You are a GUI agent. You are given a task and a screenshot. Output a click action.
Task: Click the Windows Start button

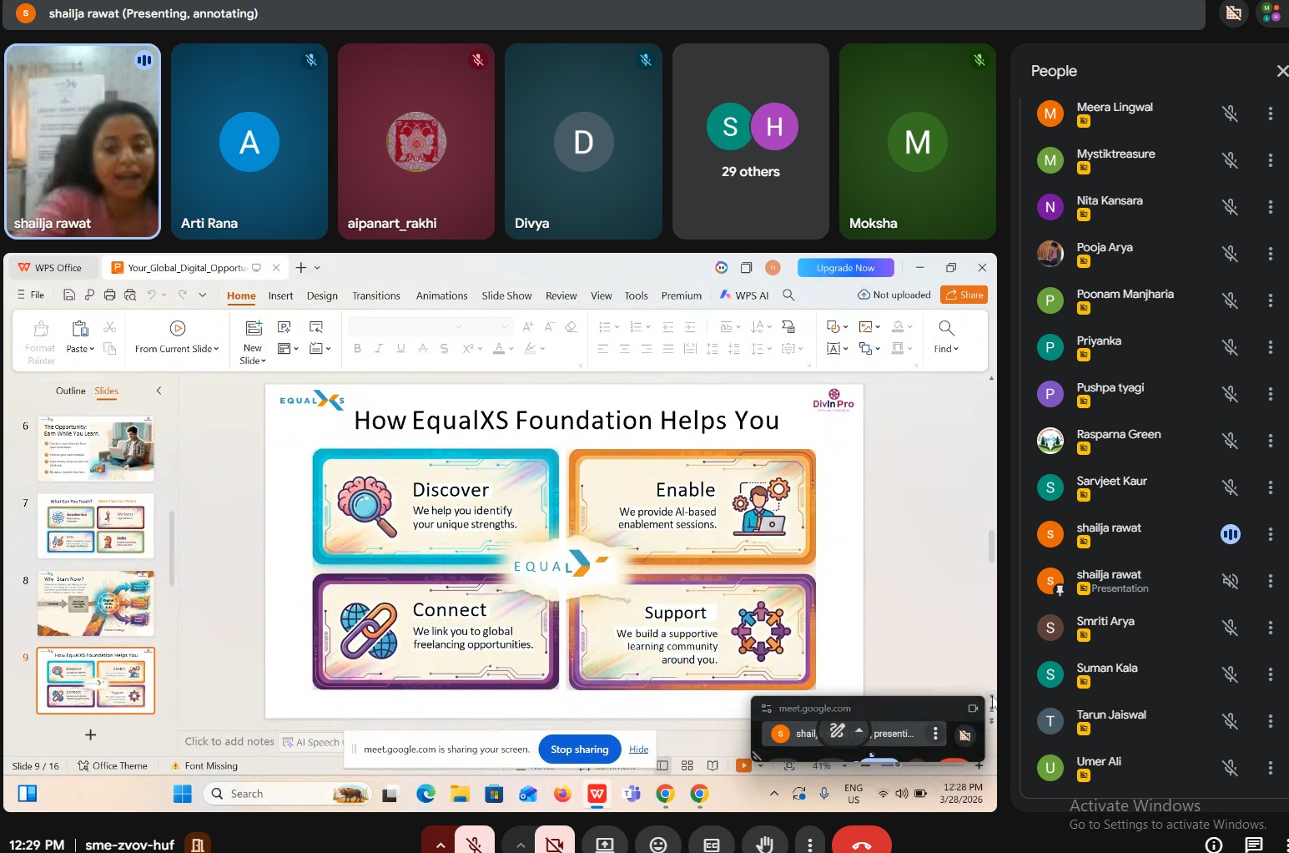coord(183,794)
